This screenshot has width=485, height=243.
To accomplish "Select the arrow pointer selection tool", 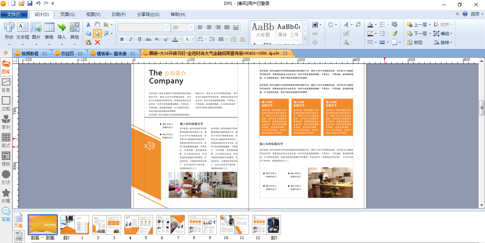I will (97, 34).
